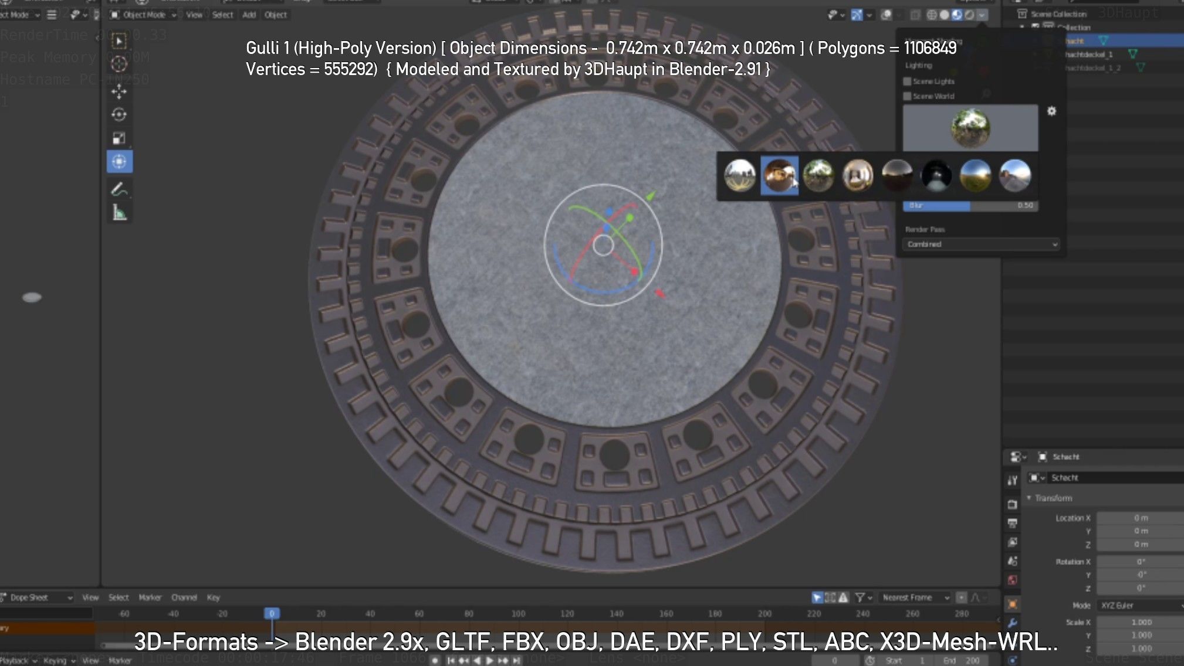Select the 3D Cursor tool
This screenshot has width=1184, height=666.
(119, 64)
